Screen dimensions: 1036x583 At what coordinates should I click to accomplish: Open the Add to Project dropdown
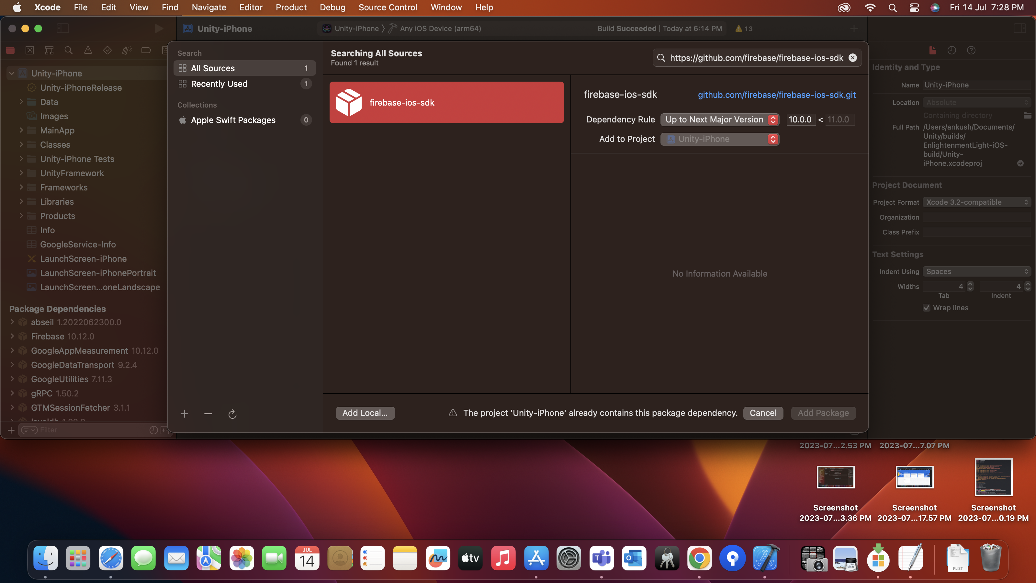pyautogui.click(x=719, y=139)
